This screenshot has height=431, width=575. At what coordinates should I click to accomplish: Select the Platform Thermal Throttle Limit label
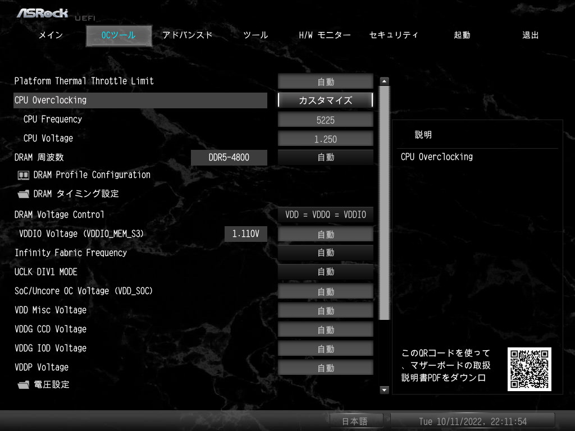84,81
